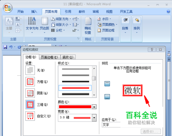
Task: Toggle lower border button in preview
Action: click(107, 97)
